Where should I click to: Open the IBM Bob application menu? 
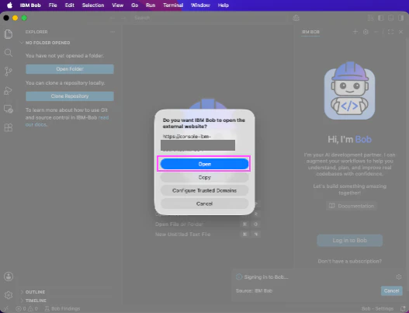tap(30, 5)
